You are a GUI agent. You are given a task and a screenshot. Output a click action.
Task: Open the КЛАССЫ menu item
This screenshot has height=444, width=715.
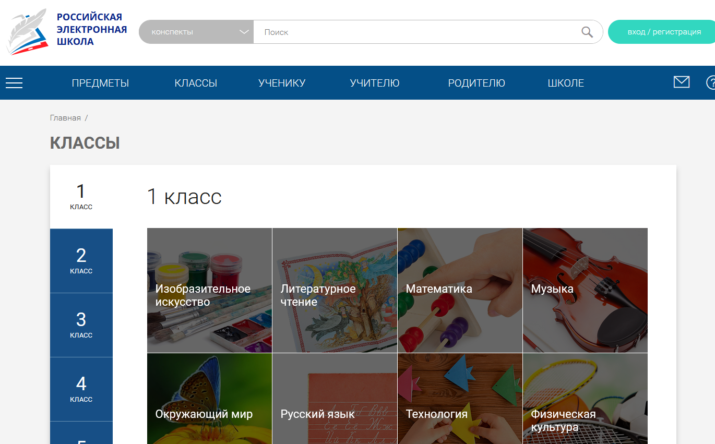(x=196, y=83)
